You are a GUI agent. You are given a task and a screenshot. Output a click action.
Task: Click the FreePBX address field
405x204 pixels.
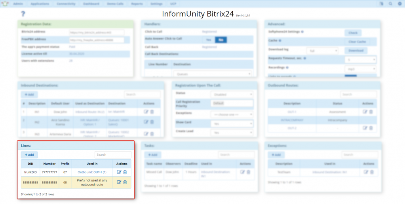click(x=97, y=40)
